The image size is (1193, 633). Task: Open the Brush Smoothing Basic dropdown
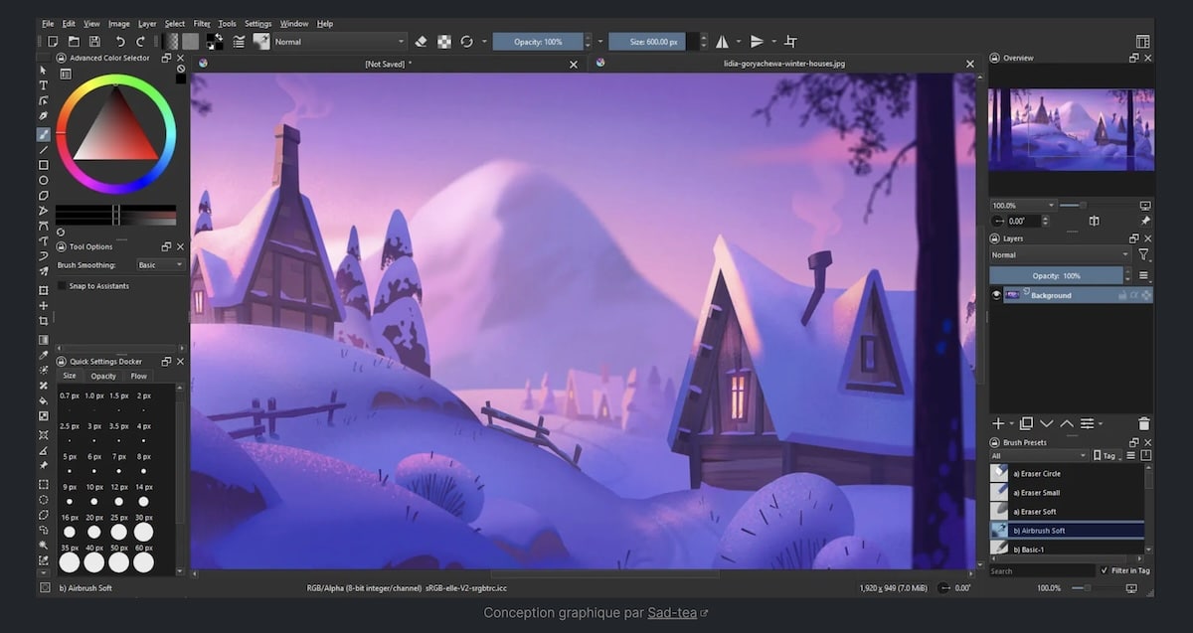161,265
